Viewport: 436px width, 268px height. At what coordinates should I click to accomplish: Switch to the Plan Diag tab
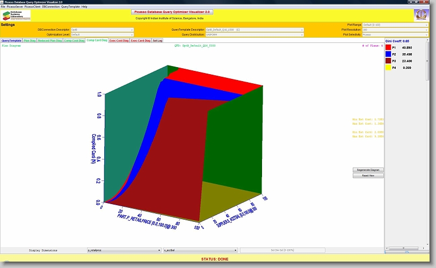coord(30,40)
